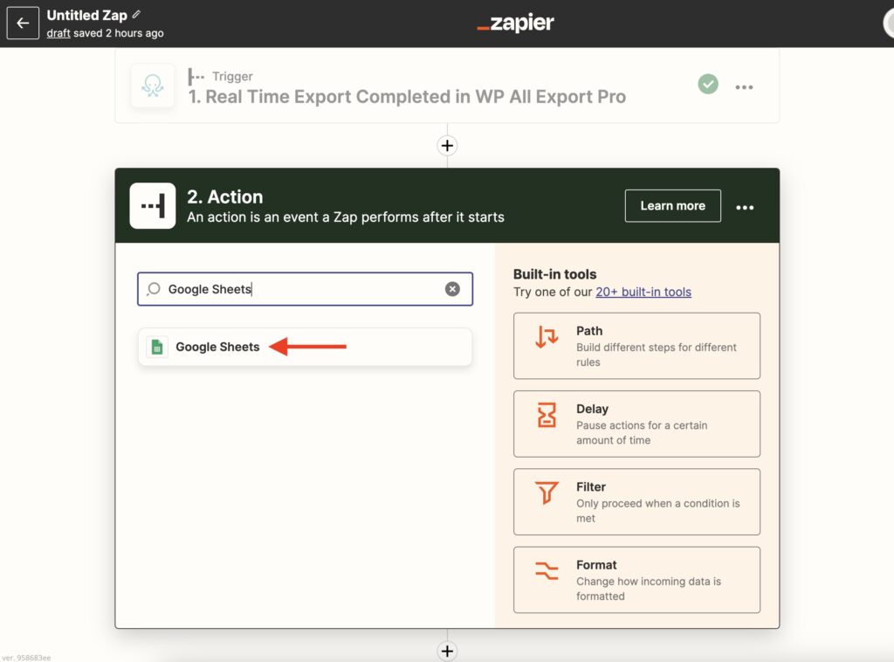This screenshot has width=894, height=662.
Task: Open the Action step ellipsis menu
Action: click(x=745, y=207)
